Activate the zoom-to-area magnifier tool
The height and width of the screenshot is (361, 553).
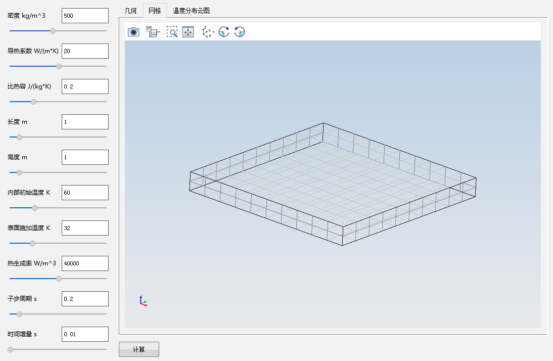[x=172, y=32]
